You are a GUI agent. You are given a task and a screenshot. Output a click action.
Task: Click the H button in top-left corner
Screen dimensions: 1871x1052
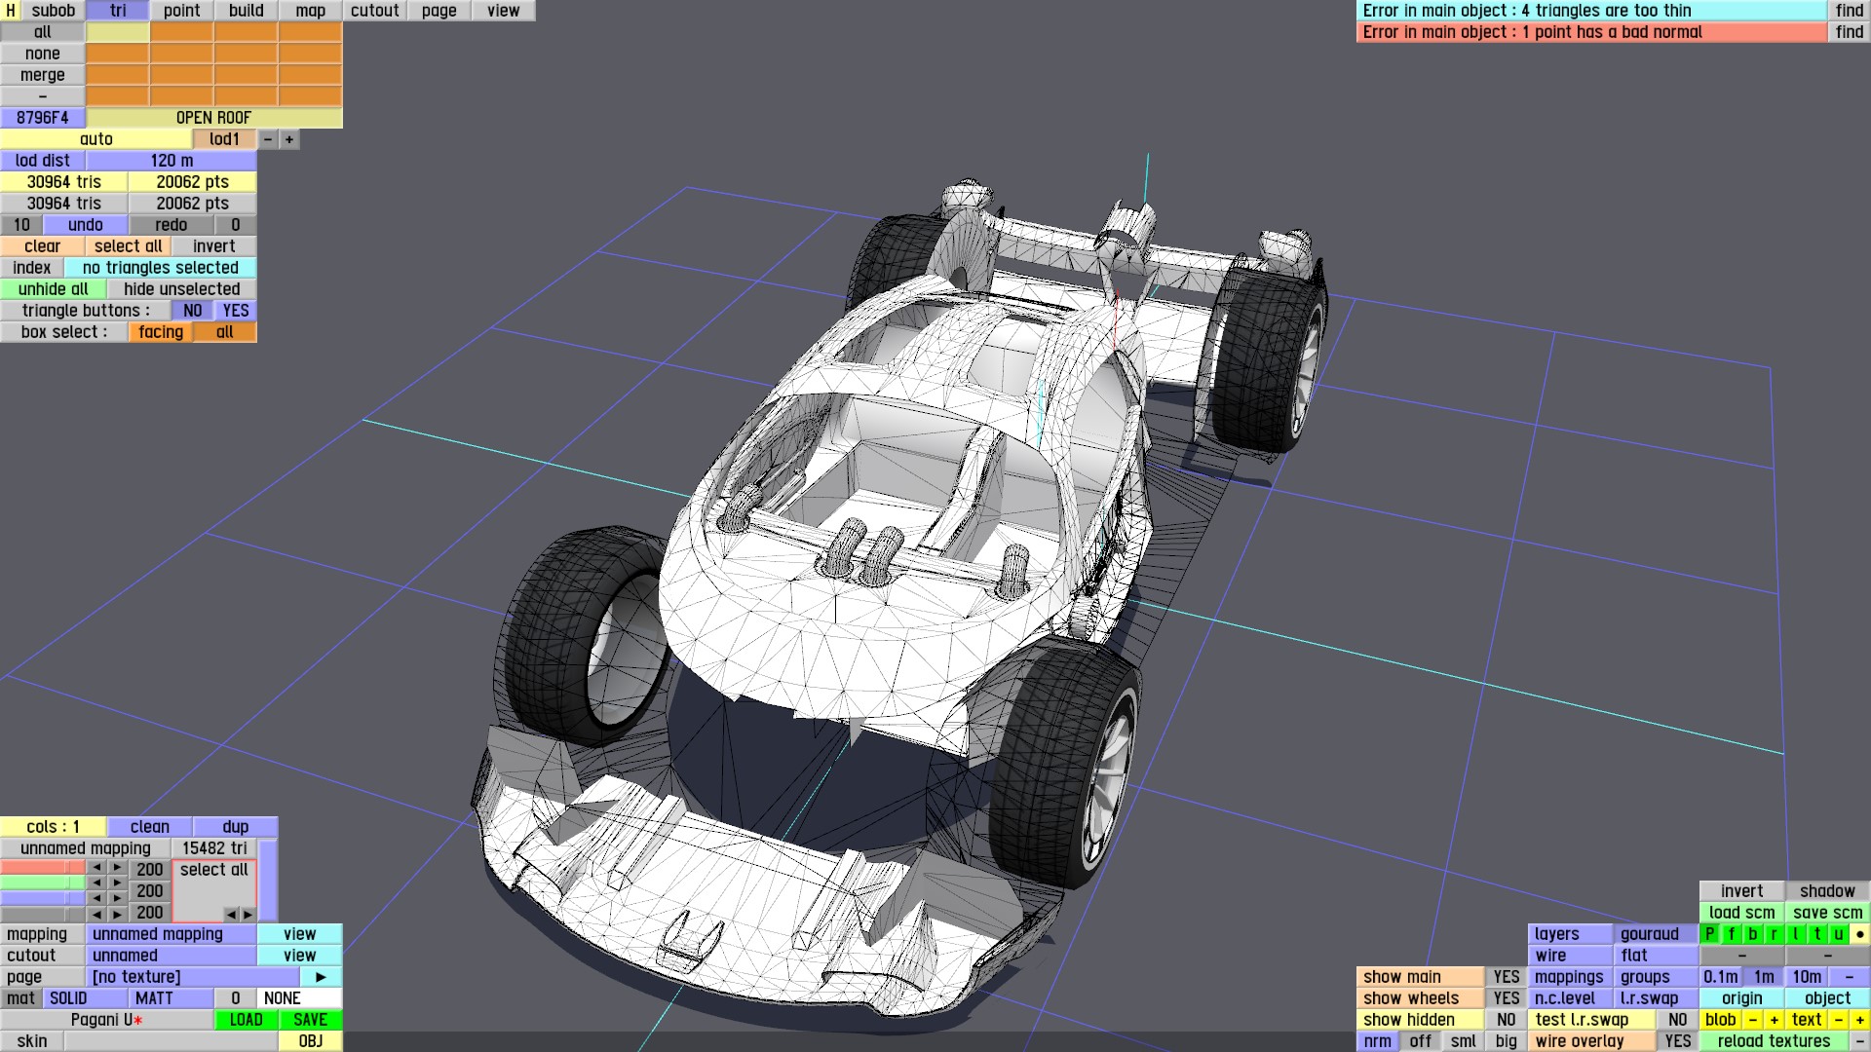(x=11, y=11)
